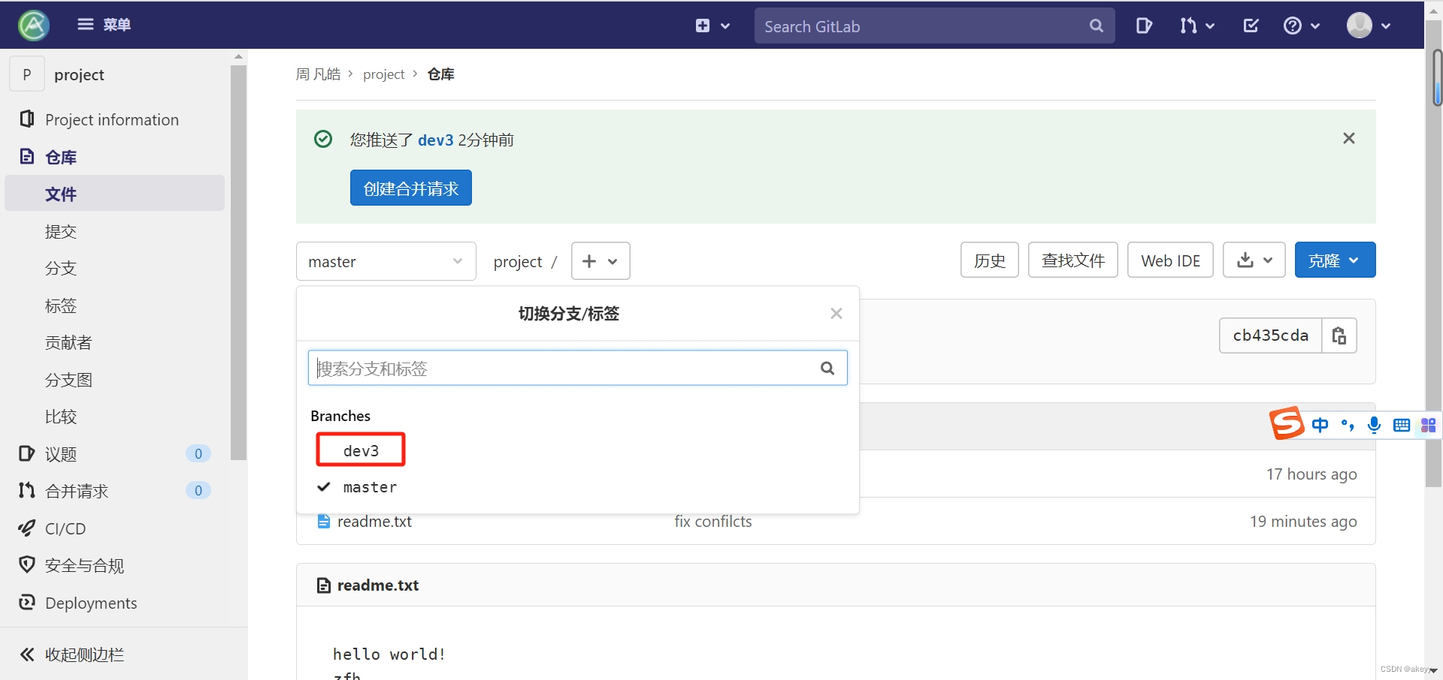Image resolution: width=1443 pixels, height=680 pixels.
Task: Open the GitLab home logo icon
Action: point(32,25)
